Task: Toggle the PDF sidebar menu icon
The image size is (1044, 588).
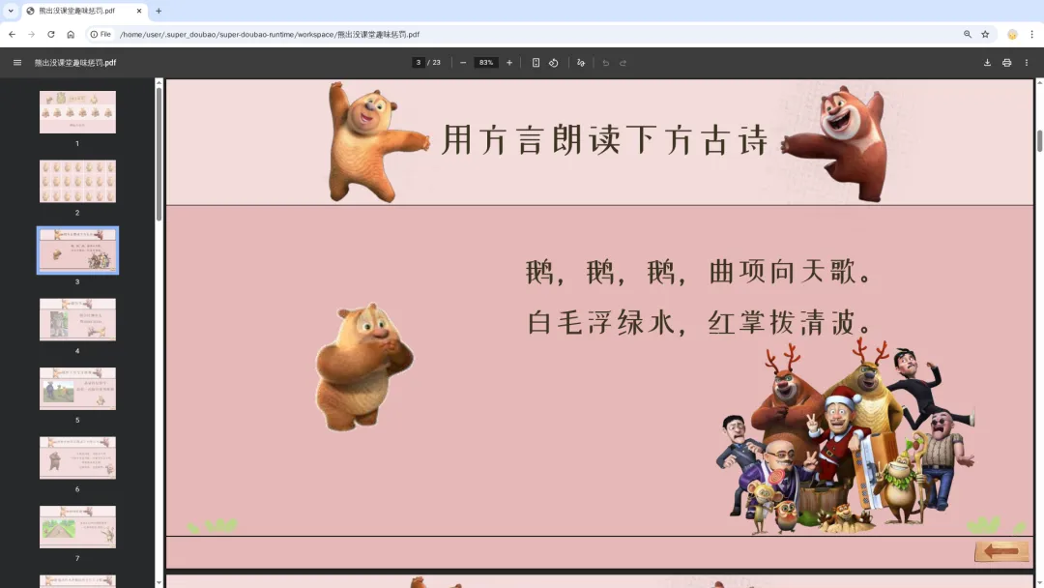Action: 17,63
